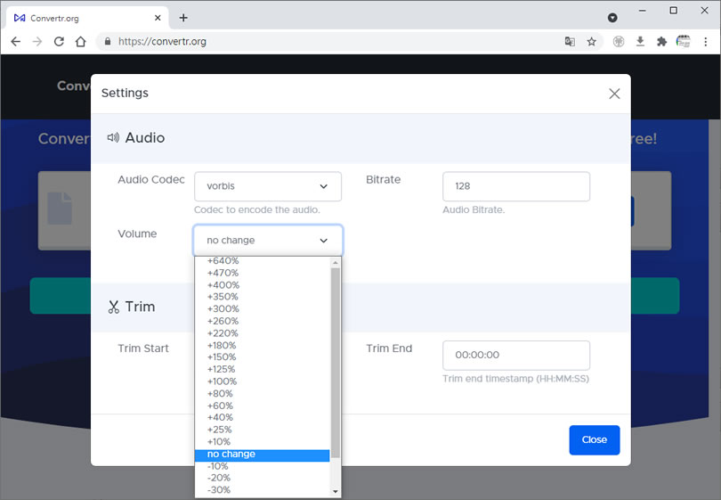Image resolution: width=721 pixels, height=500 pixels.
Task: Open the Audio Codec vorbis dropdown
Action: (268, 186)
